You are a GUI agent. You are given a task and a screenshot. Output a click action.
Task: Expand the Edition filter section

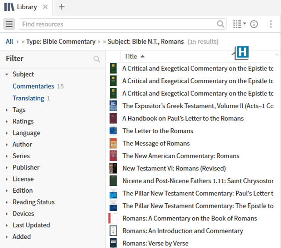(x=7, y=191)
